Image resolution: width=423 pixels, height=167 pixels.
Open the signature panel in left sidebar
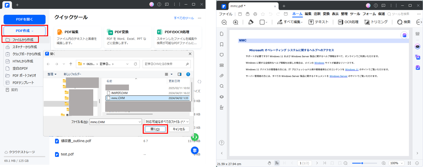(x=222, y=107)
